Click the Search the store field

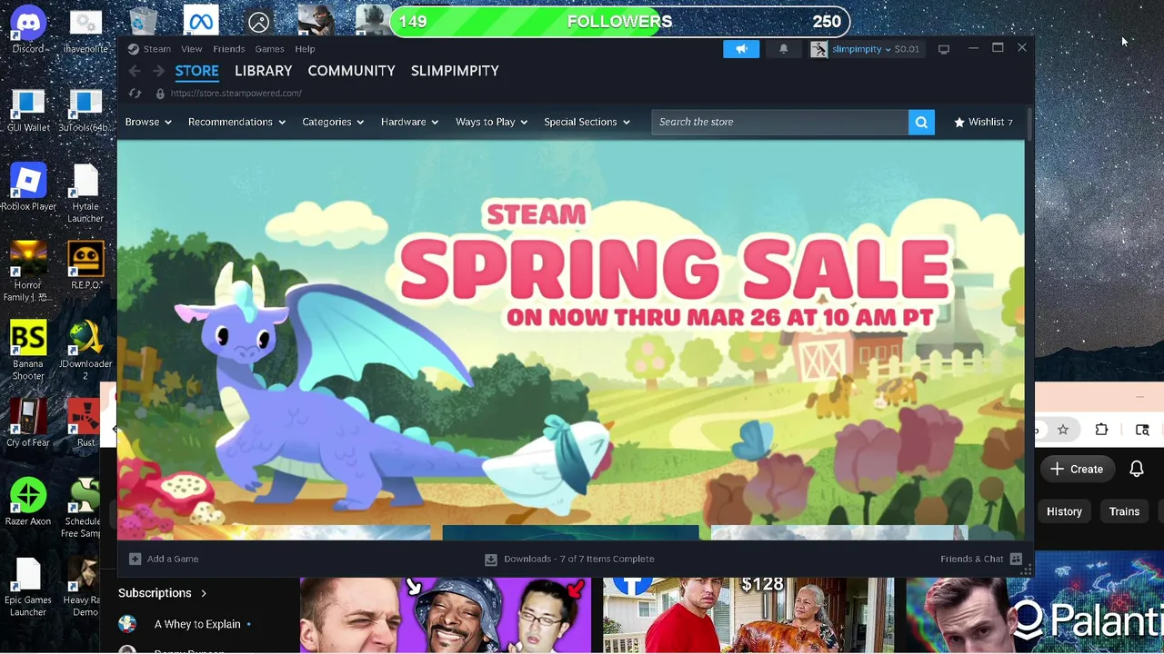pos(779,122)
